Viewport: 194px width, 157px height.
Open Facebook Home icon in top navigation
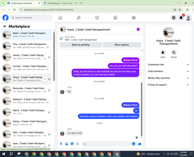[x=60, y=17]
